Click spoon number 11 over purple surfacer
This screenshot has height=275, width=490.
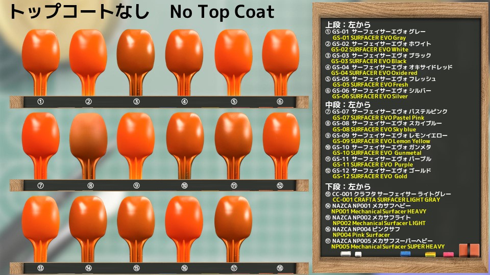pos(233,146)
